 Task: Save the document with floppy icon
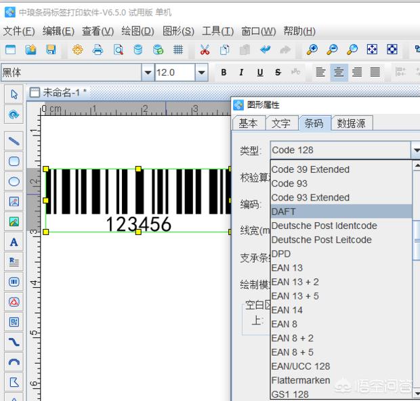tap(51, 49)
